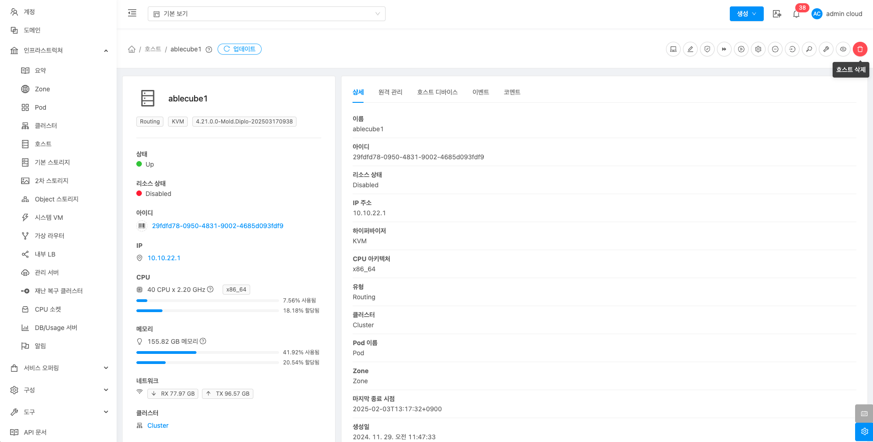Open the Cluster link in host card
This screenshot has height=442, width=873.
(x=158, y=425)
